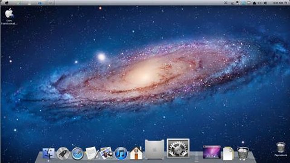Launch the Launchpad rocket icon
The image size is (290, 163).
(63, 153)
